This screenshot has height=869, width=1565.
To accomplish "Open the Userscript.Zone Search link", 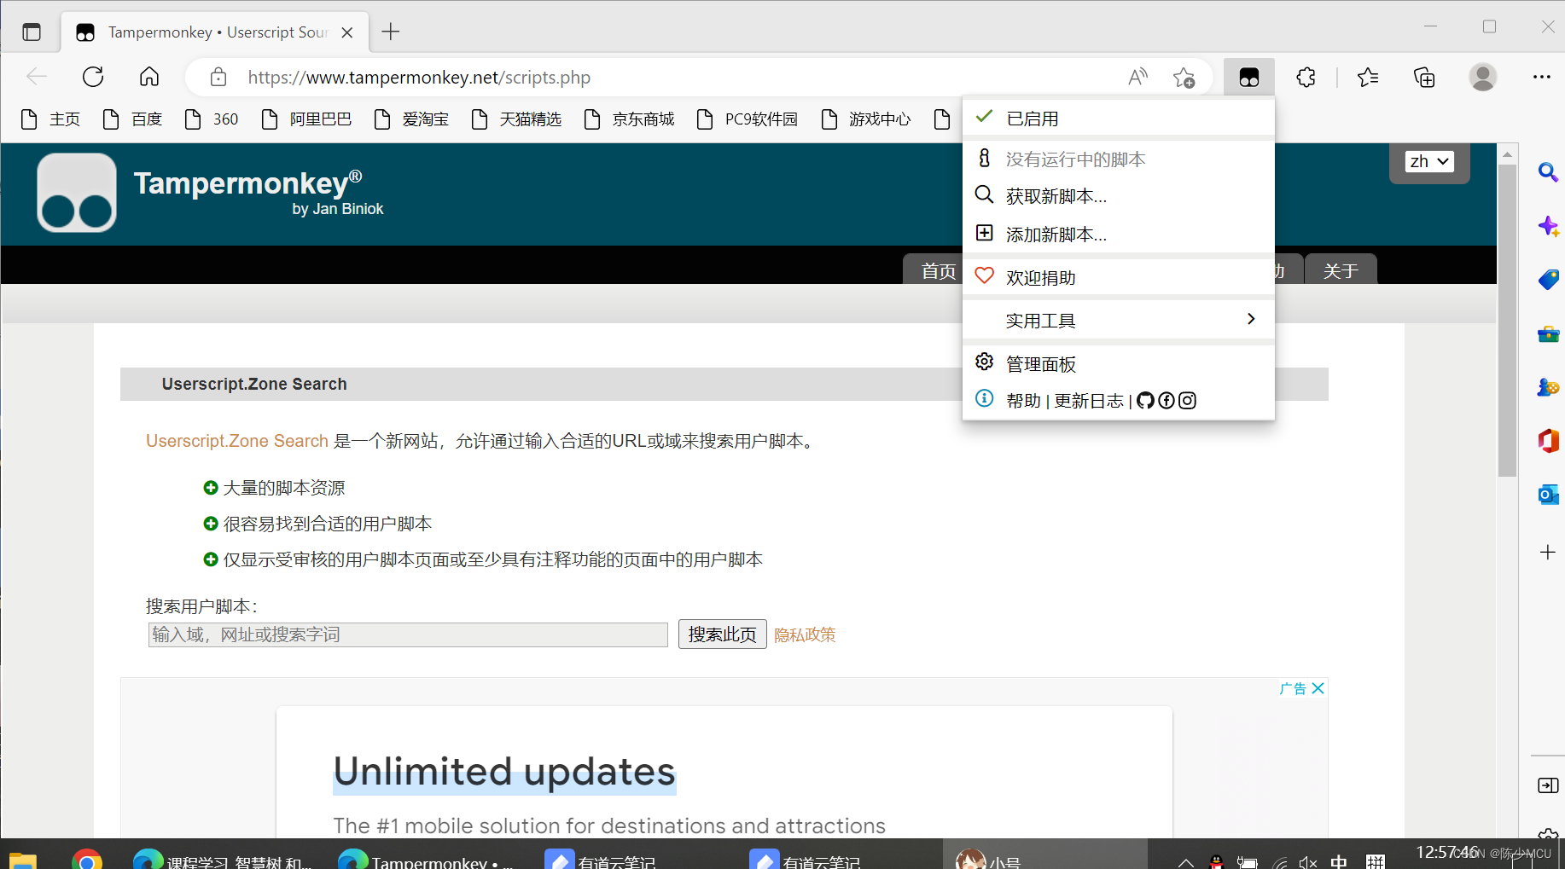I will click(237, 441).
